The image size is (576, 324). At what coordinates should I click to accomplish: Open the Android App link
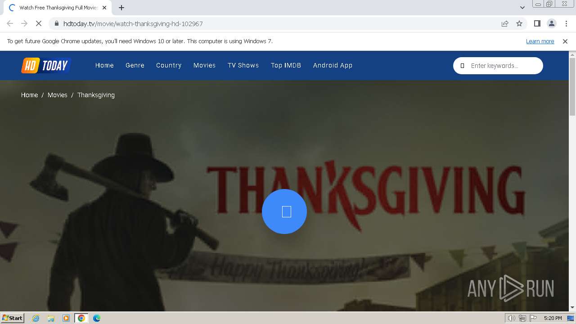333,65
